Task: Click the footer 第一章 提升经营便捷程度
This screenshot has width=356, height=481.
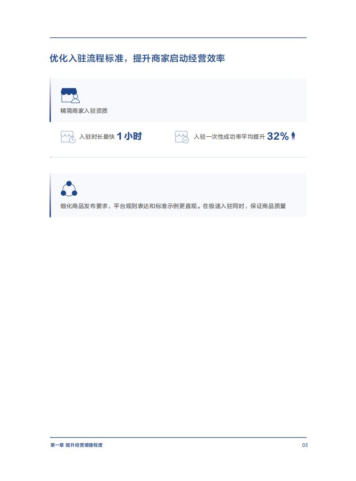Action: (x=76, y=445)
